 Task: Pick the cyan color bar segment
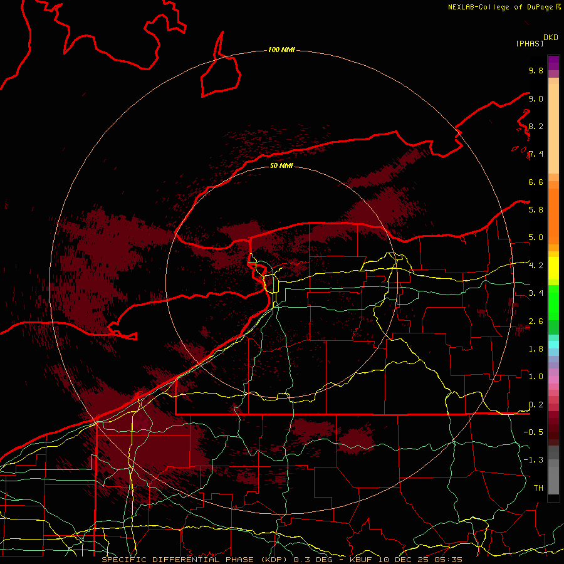point(553,345)
